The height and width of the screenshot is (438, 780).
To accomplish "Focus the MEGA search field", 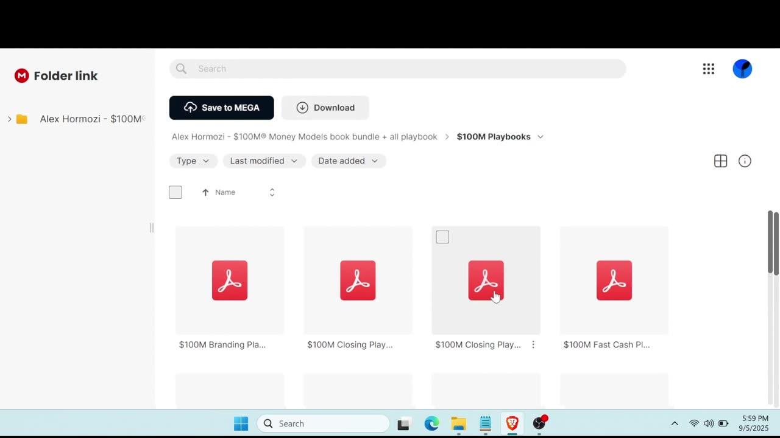I will (398, 69).
